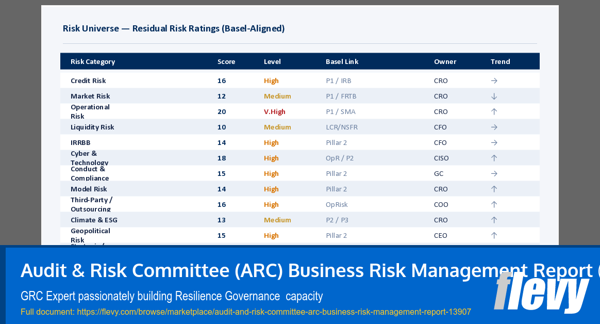
Task: Click the Audit & Risk Committee report title
Action: coord(310,270)
